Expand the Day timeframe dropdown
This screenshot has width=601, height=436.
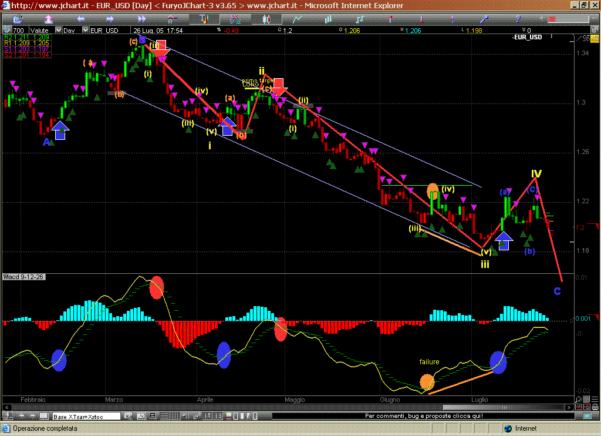tap(85, 30)
